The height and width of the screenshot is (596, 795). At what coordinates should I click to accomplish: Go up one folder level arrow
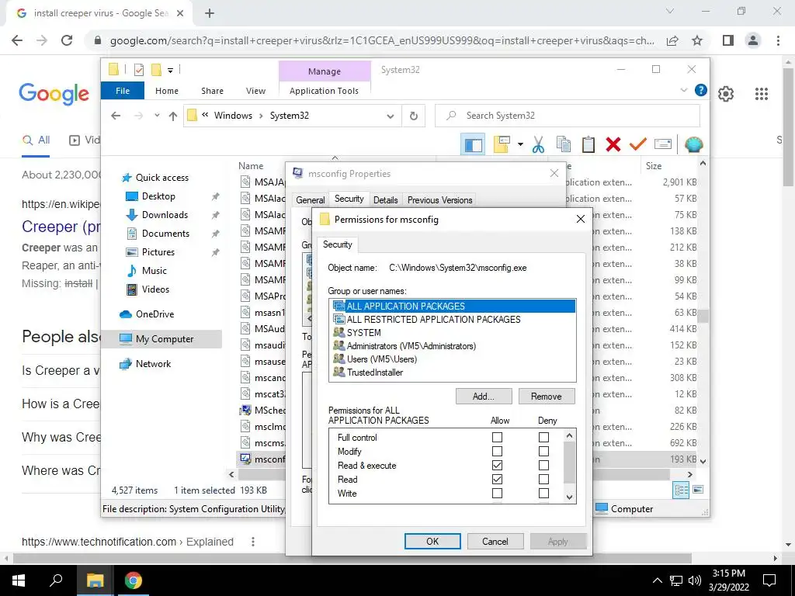(173, 116)
